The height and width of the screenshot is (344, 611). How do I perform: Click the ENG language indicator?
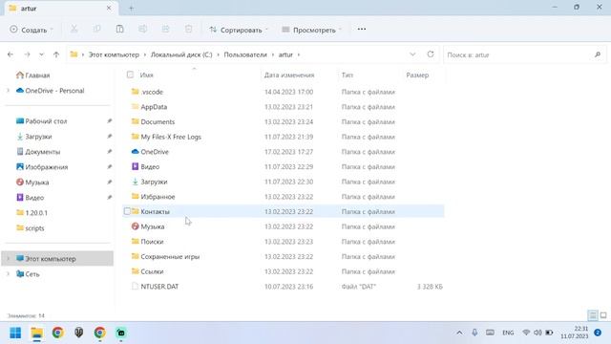click(508, 333)
